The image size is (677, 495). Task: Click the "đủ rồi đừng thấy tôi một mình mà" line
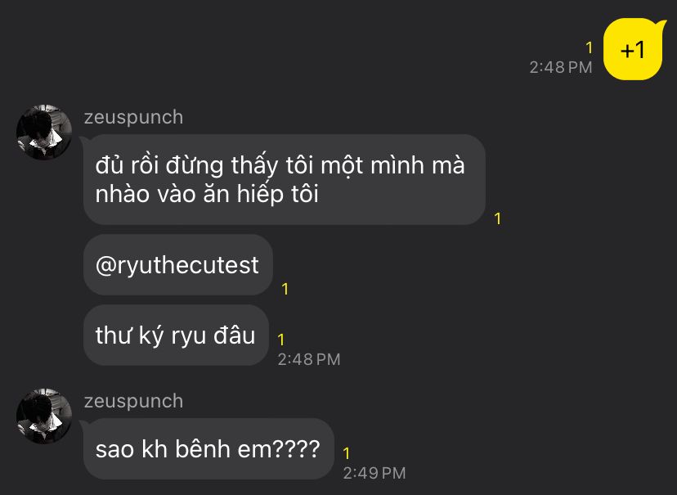pos(280,164)
